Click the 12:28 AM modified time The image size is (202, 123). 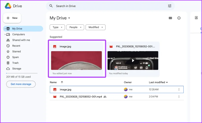154,89
